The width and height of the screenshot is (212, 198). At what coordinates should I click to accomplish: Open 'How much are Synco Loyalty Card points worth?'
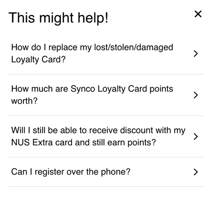[106, 95]
